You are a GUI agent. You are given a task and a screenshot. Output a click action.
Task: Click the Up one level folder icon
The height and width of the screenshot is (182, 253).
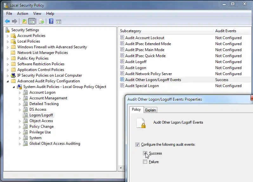24,21
